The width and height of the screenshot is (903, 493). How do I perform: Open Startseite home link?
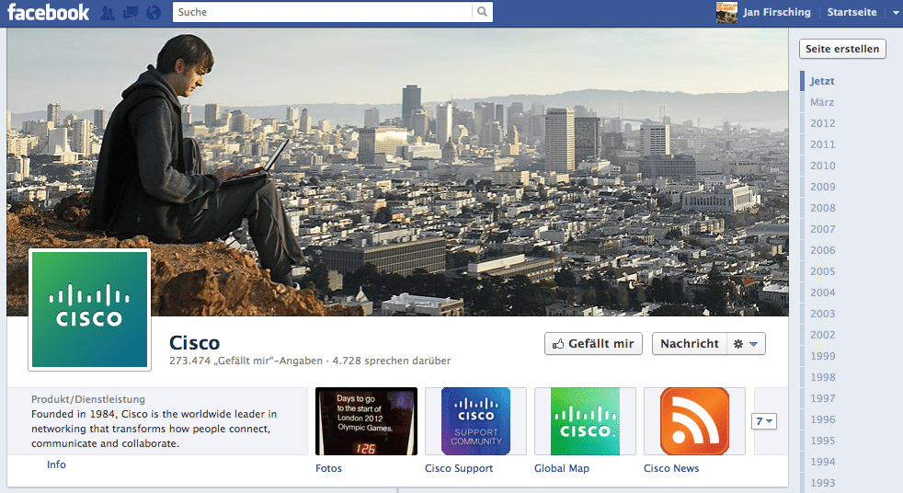click(852, 12)
